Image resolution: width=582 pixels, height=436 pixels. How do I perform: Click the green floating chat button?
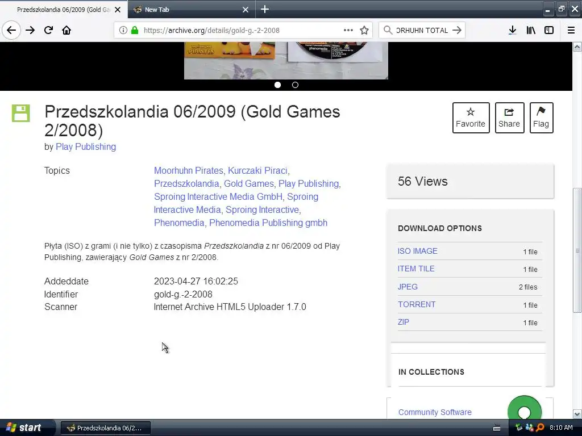pos(525,408)
